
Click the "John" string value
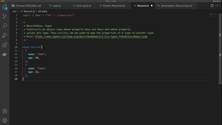[41, 54]
